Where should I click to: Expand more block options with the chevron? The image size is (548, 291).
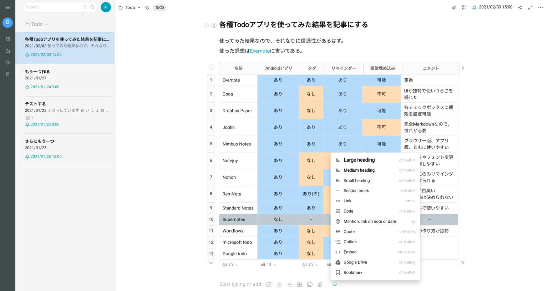click(x=335, y=285)
